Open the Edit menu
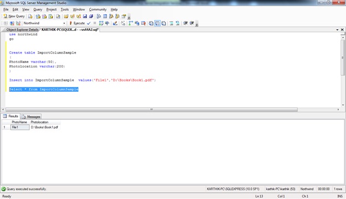Image resolution: width=346 pixels, height=199 pixels. click(x=15, y=9)
